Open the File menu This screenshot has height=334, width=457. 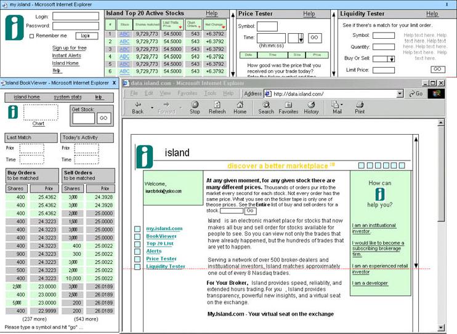coord(134,93)
